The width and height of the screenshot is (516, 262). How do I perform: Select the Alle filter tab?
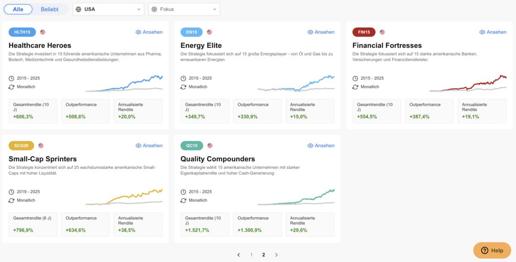point(18,9)
